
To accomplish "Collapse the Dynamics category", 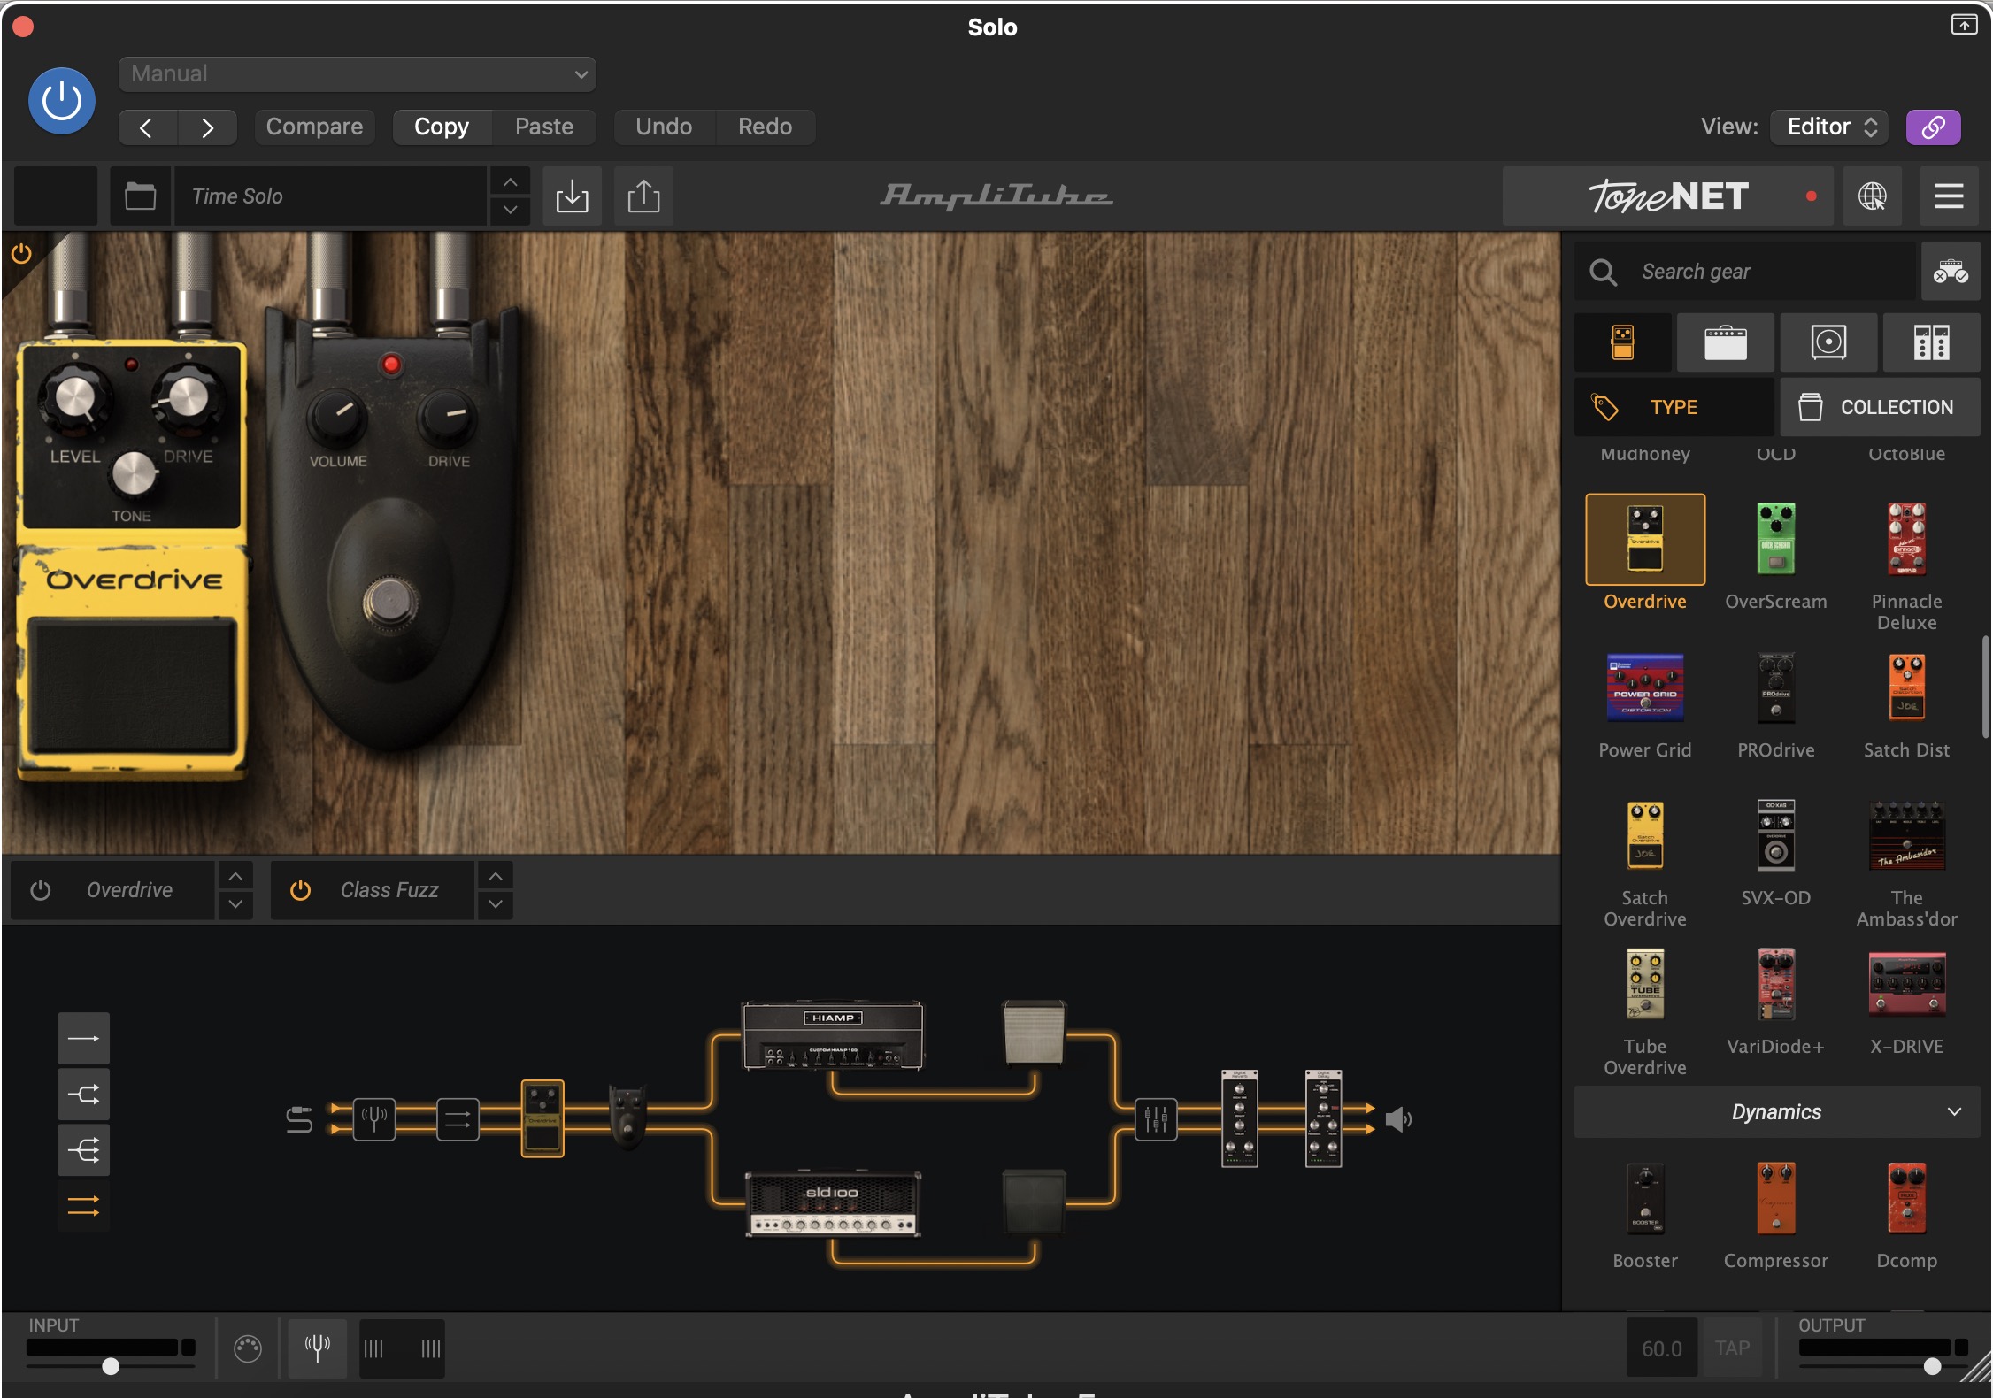I will [1777, 1112].
